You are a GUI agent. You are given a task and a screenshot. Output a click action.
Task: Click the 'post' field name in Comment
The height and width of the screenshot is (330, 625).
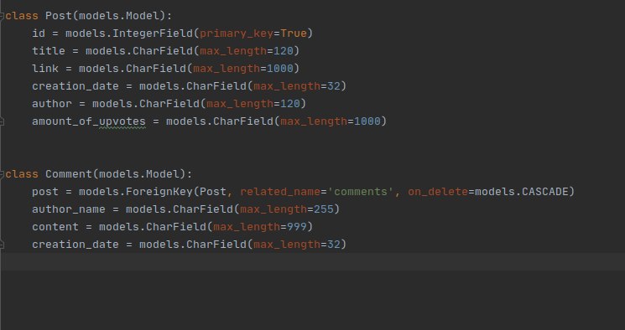tap(45, 192)
